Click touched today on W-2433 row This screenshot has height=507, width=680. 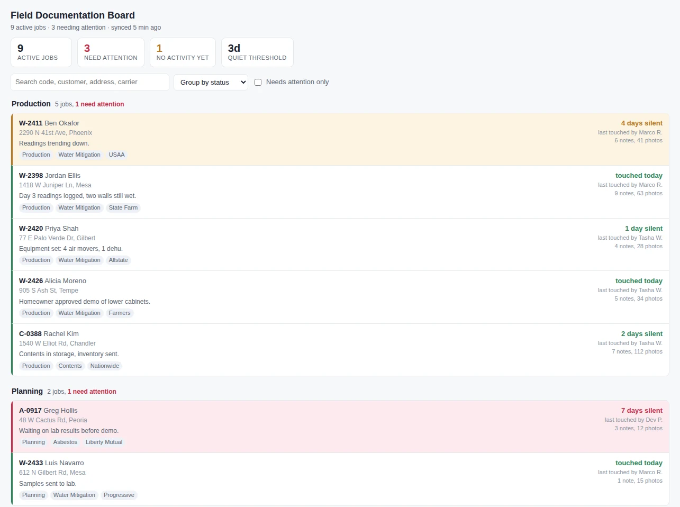[639, 463]
